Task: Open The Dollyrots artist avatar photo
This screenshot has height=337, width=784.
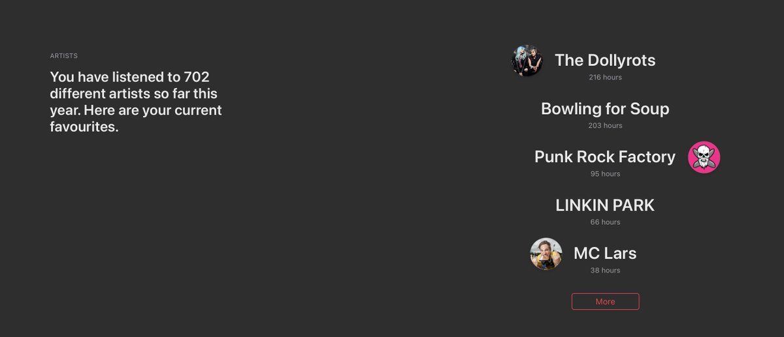Action: click(527, 61)
